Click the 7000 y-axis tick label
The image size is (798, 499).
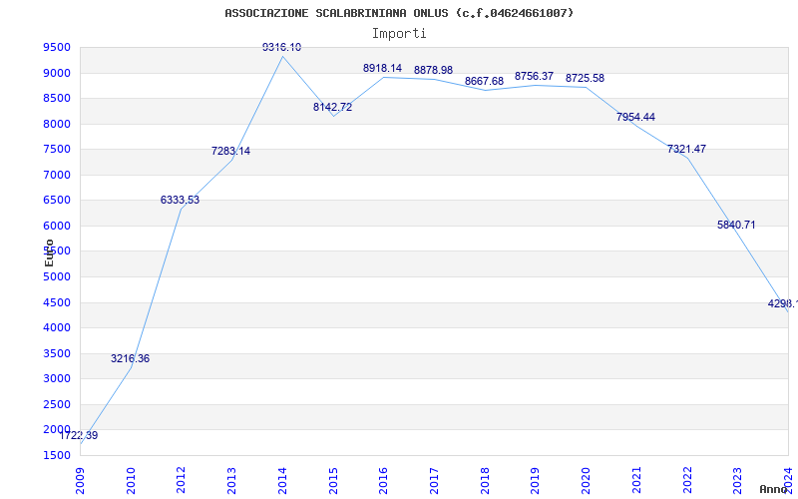click(x=57, y=176)
